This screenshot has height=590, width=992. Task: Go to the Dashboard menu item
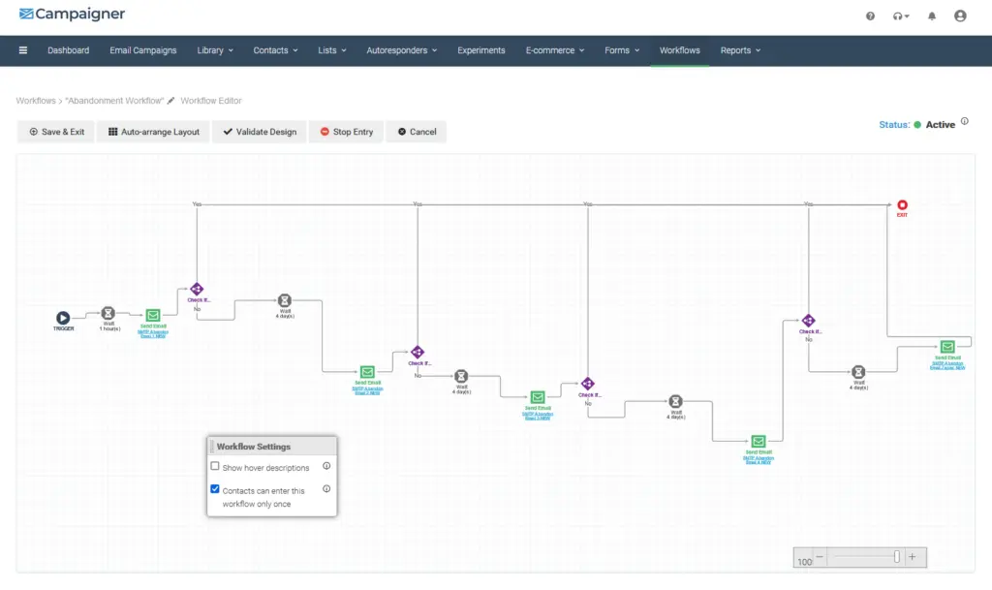click(x=68, y=50)
